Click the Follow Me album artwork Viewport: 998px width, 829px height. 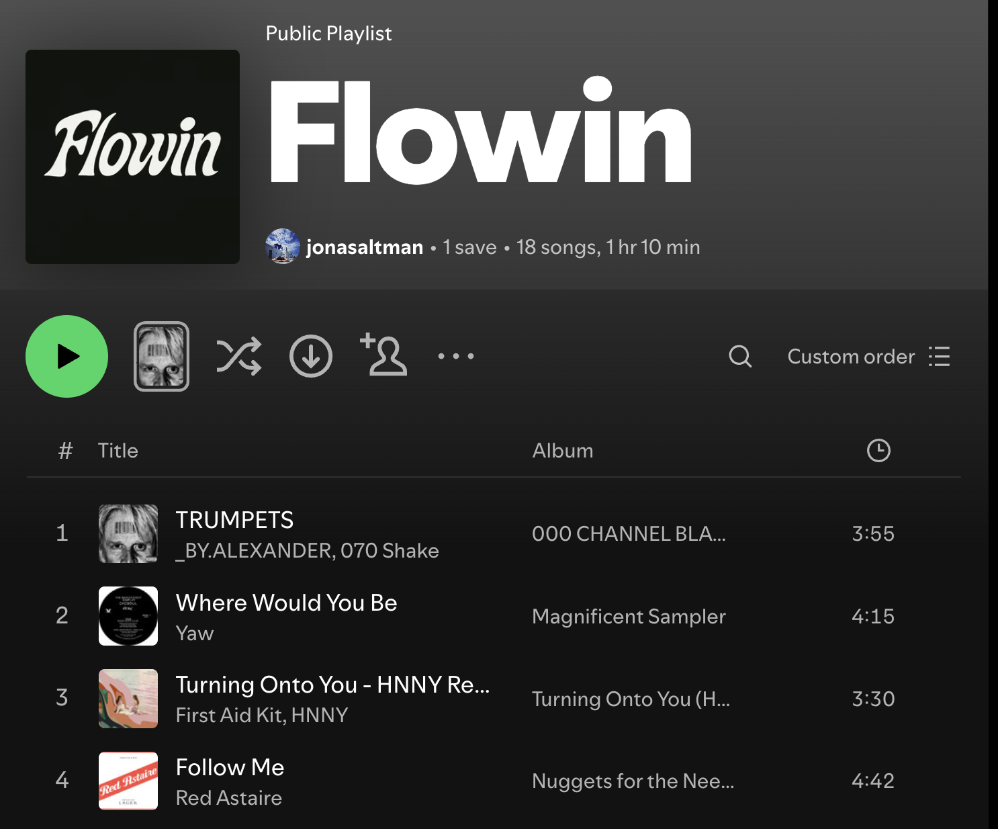click(x=128, y=781)
